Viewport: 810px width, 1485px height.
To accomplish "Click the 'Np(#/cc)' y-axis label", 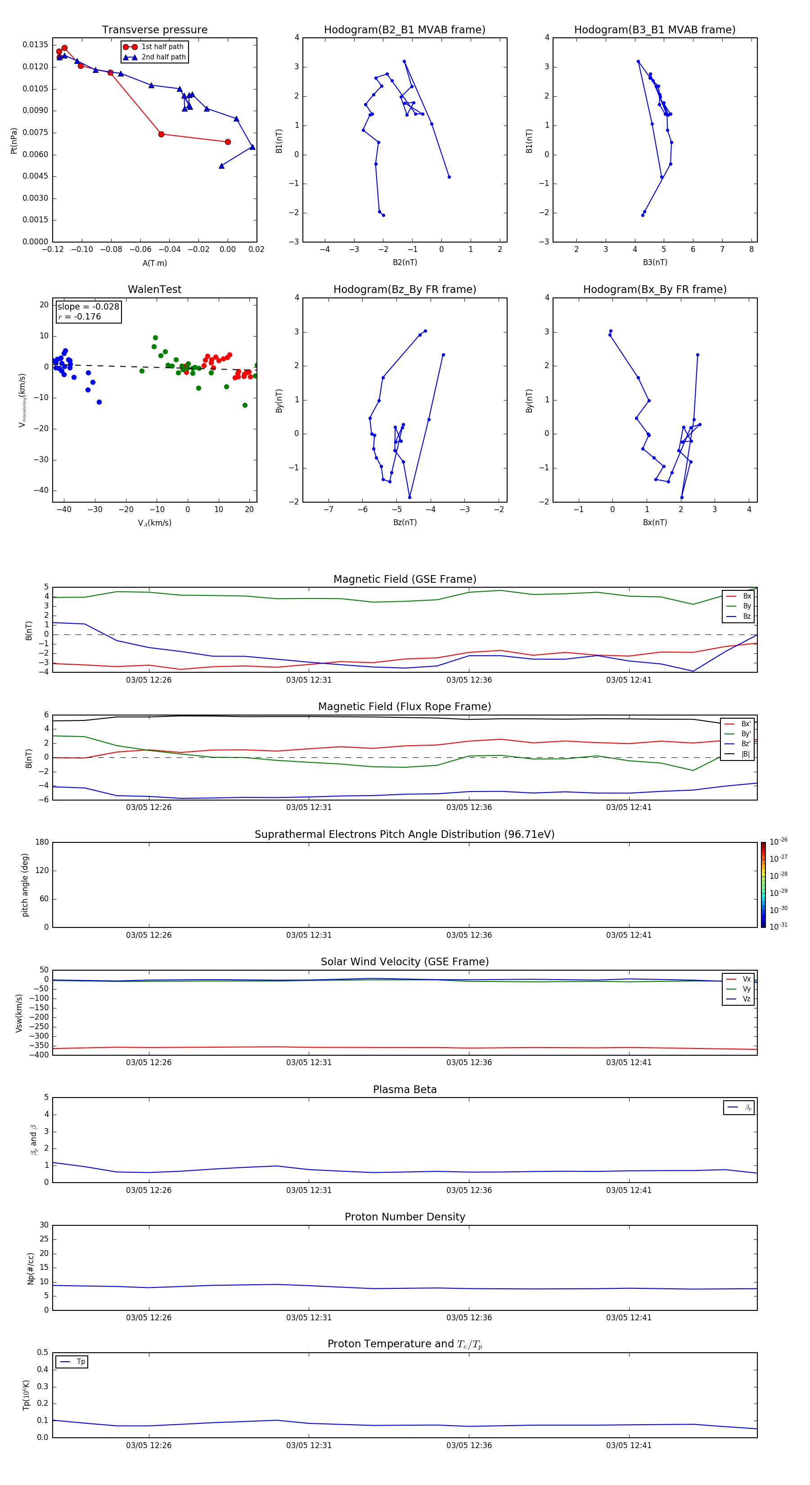I will pos(31,1268).
